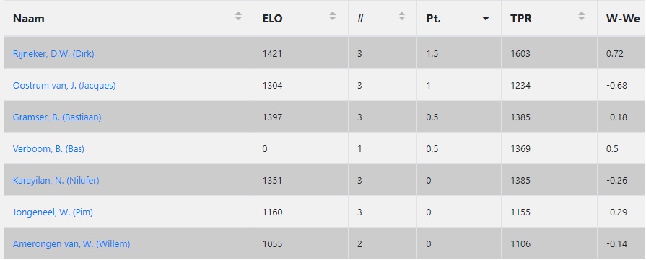Click the # column sort arrows
This screenshot has width=646, height=260.
(x=402, y=16)
